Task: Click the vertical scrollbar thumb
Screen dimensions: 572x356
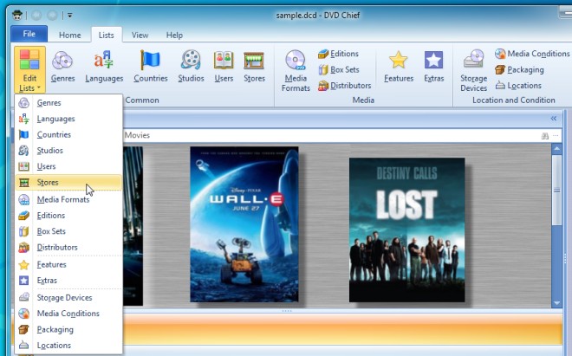Action: (x=556, y=190)
